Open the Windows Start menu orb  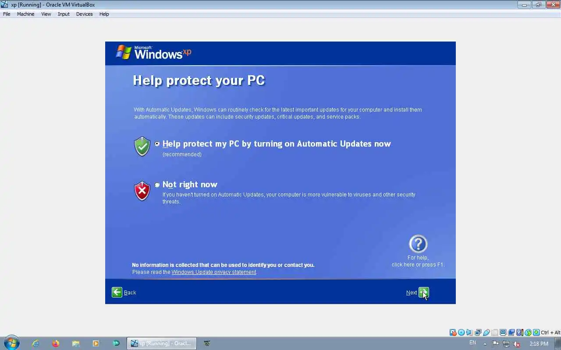[x=12, y=343]
